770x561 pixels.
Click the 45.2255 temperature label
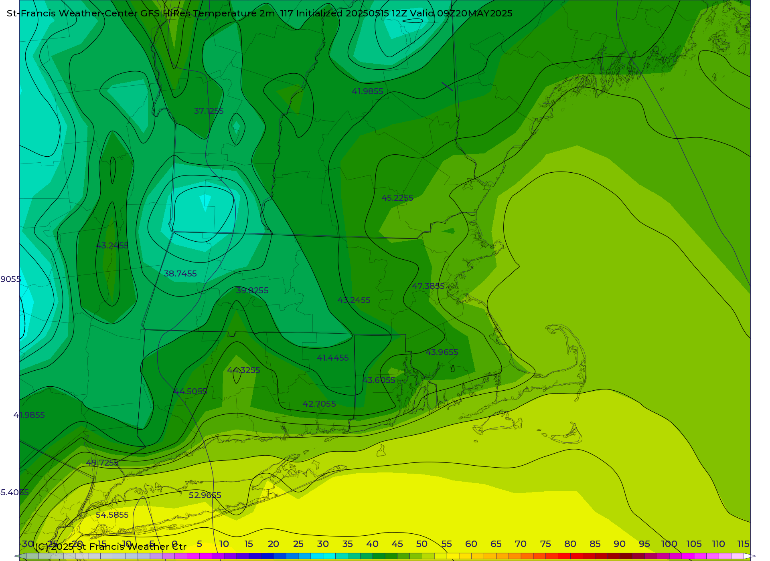[397, 198]
